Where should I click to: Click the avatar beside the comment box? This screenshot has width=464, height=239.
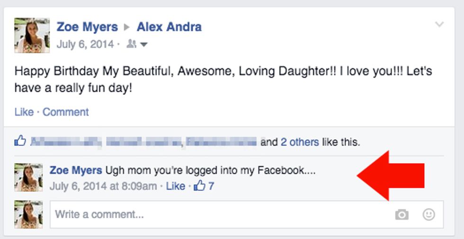pos(28,214)
